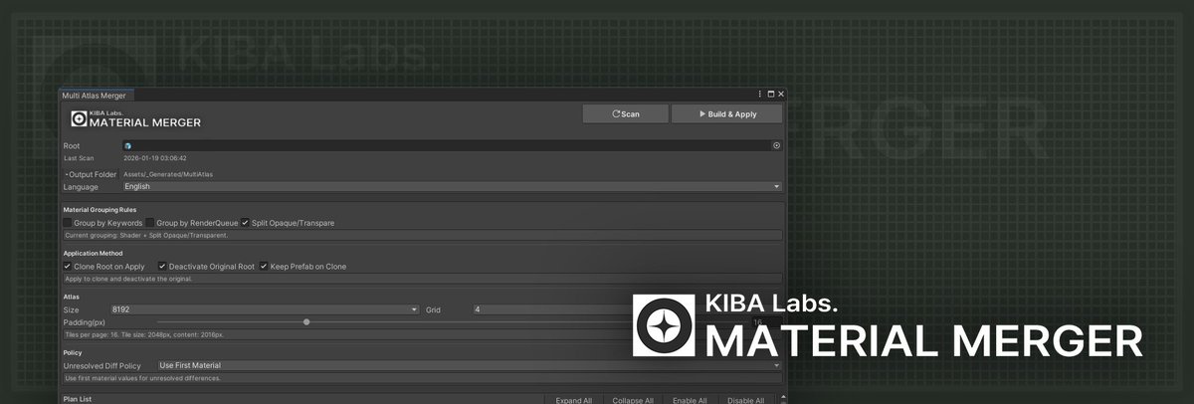Click the Last Scan timestamp 2026-01-19 03:06:42

[155, 157]
